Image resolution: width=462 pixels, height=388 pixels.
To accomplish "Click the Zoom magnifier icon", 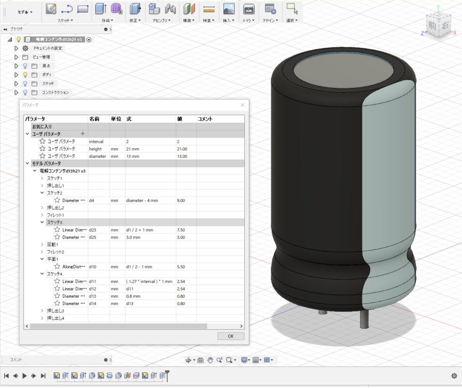I will (219, 360).
